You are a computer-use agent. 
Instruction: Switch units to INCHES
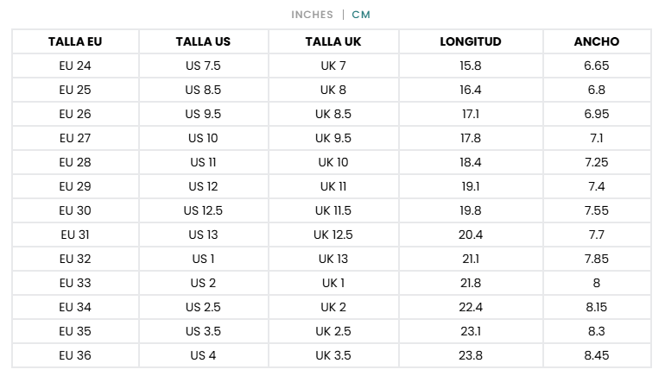point(312,15)
